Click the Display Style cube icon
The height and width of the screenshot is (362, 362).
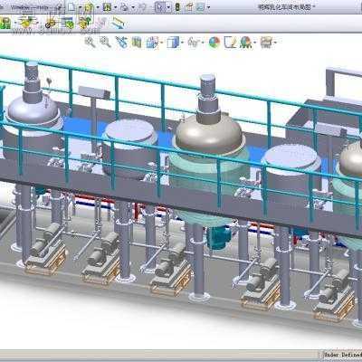tap(173, 43)
